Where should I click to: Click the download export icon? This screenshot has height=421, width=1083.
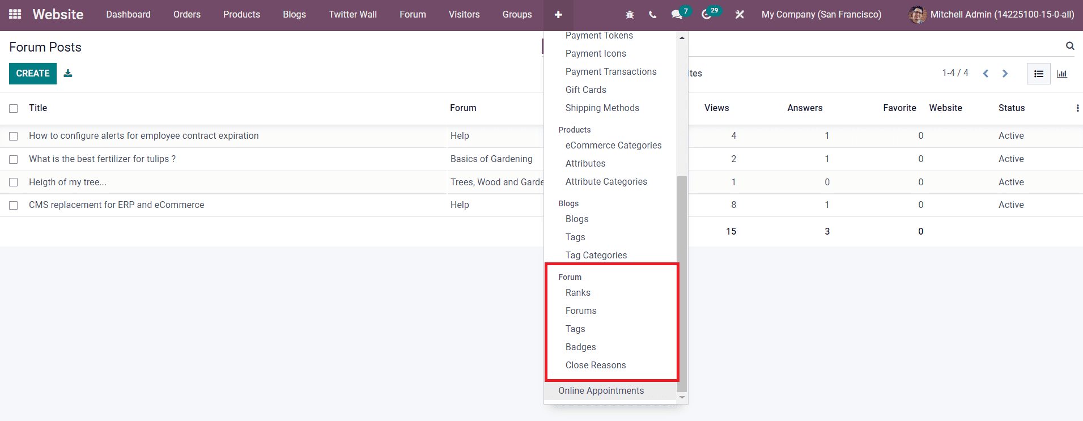pos(68,73)
